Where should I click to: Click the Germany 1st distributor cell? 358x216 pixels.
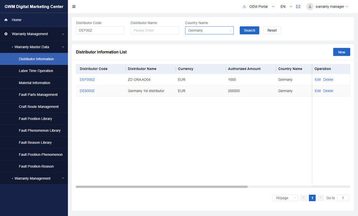[146, 91]
